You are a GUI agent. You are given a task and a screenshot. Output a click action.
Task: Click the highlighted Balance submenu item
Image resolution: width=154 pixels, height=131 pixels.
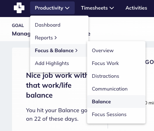coord(116,102)
